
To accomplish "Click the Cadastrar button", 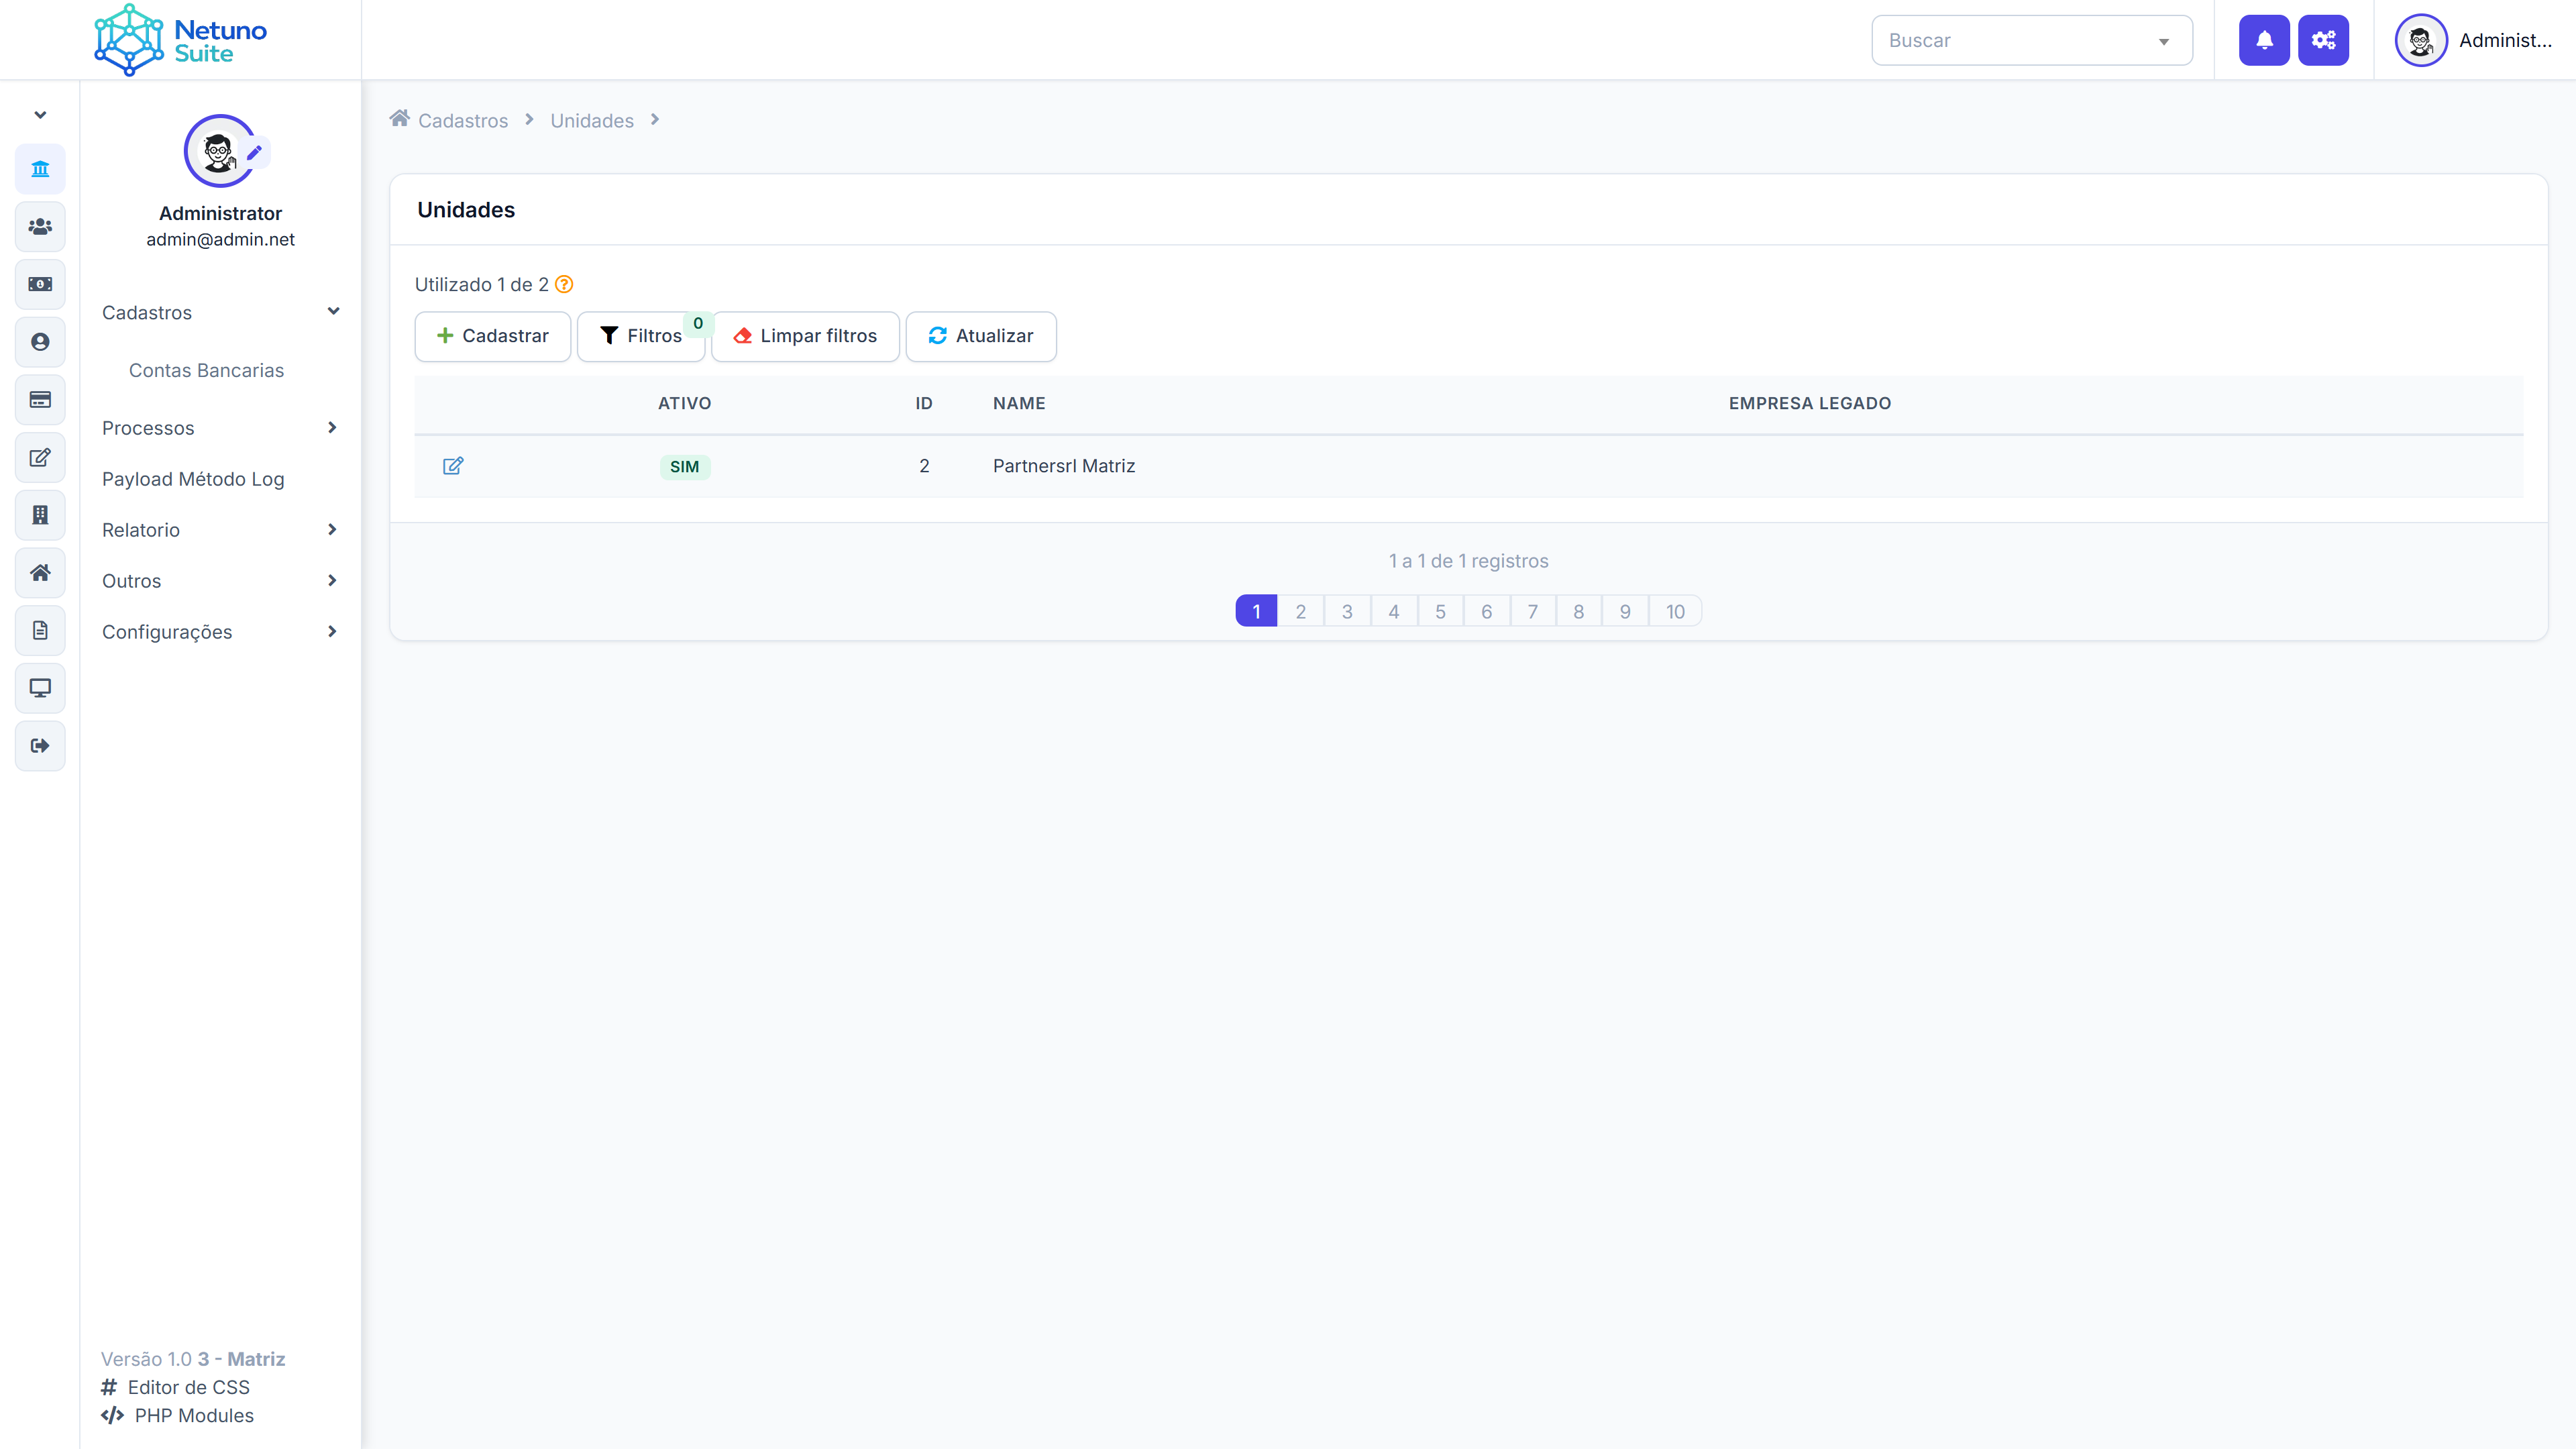I will [493, 336].
